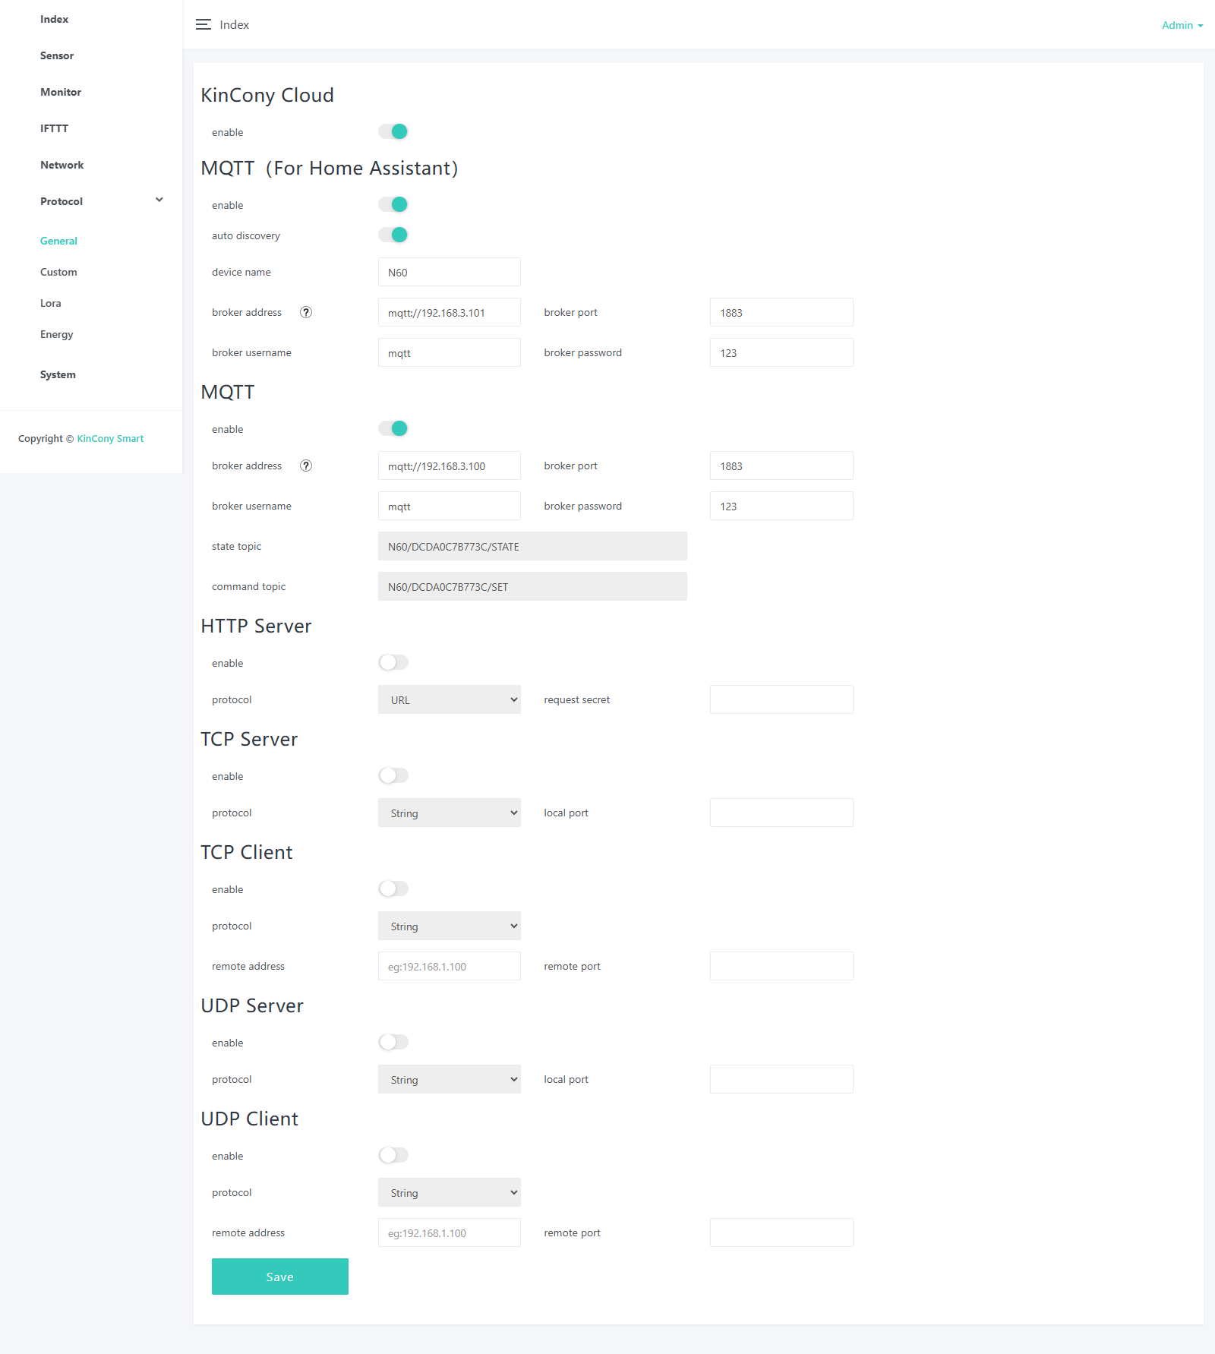
Task: Disable the KinCony Cloud enable toggle
Action: (x=393, y=131)
